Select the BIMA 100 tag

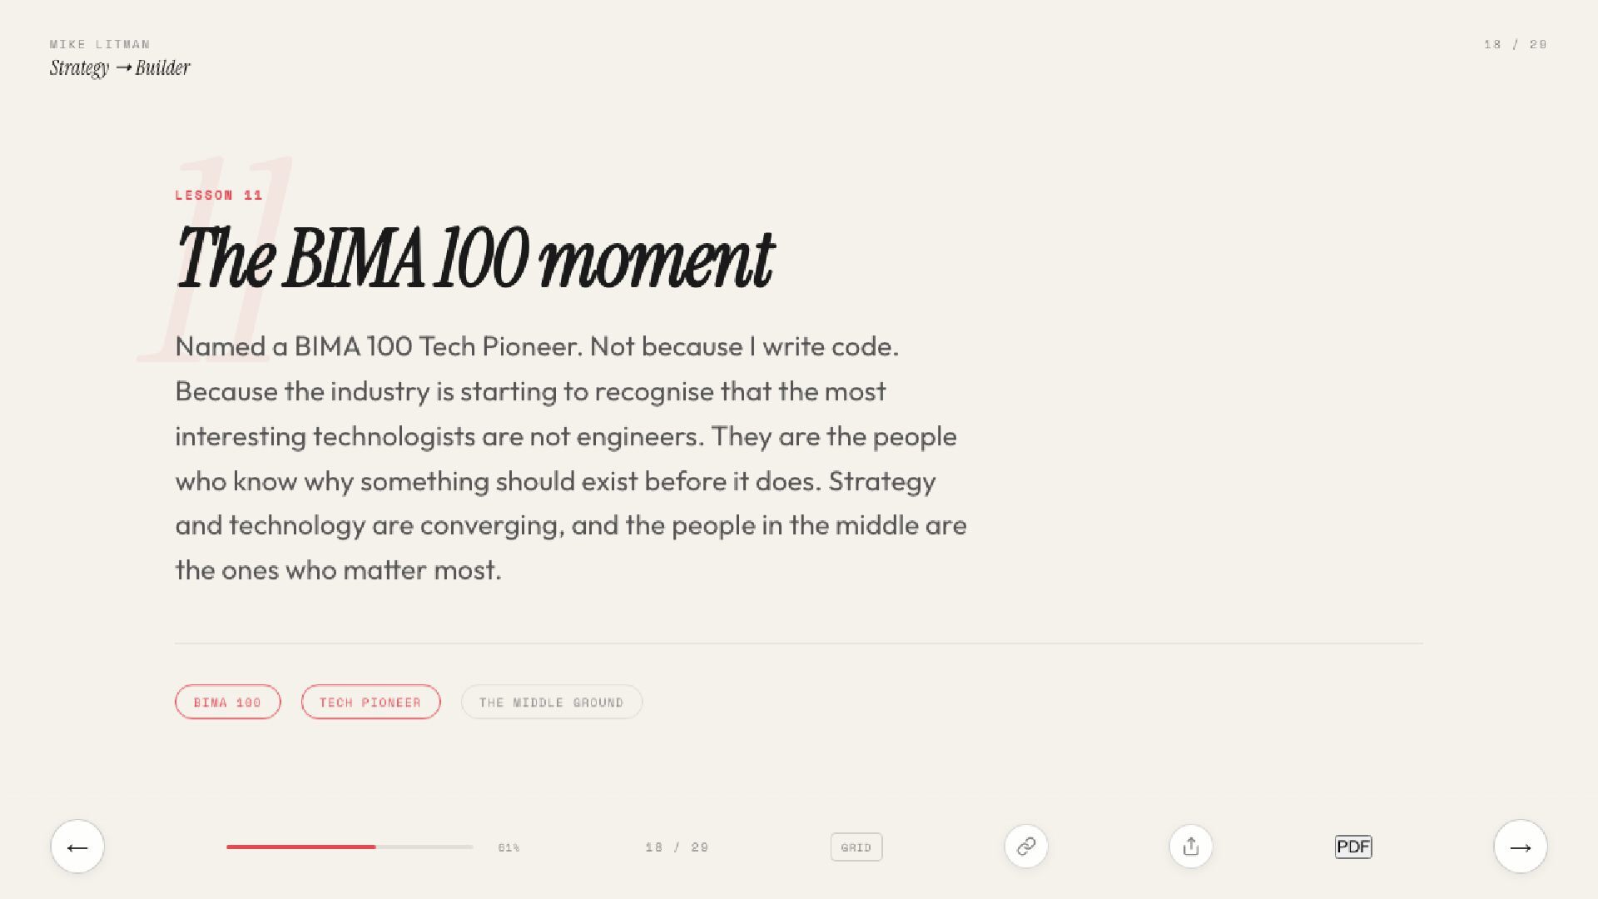point(227,703)
